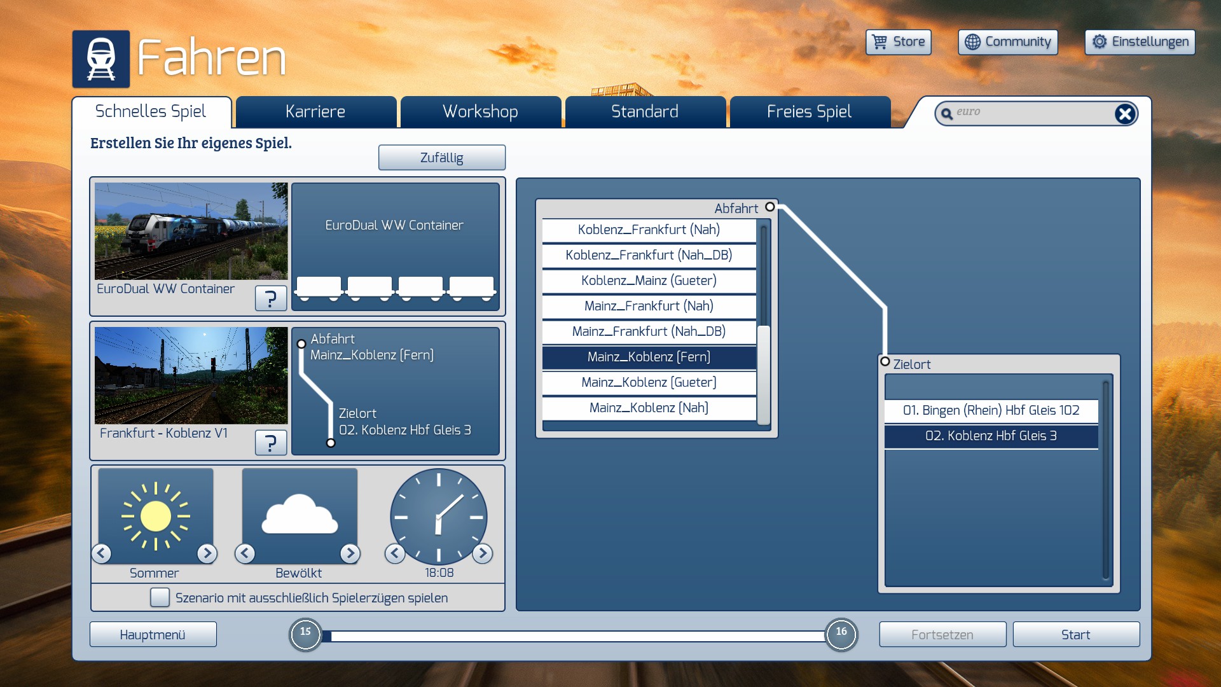Screen dimensions: 1221x687
Task: Click the page 16 slider handle
Action: point(841,634)
